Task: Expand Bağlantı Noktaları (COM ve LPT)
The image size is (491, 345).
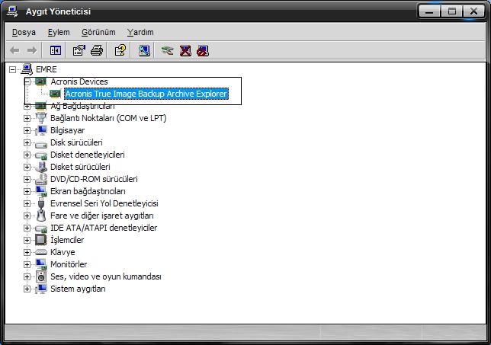Action: [27, 118]
